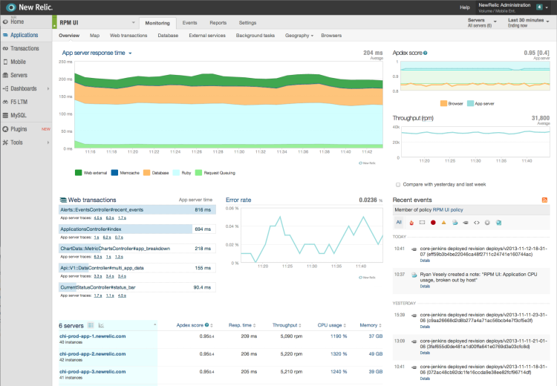Screen dimensions: 557x386
Task: Open chi-prod-app-2.newrelic.com server
Action: point(92,354)
